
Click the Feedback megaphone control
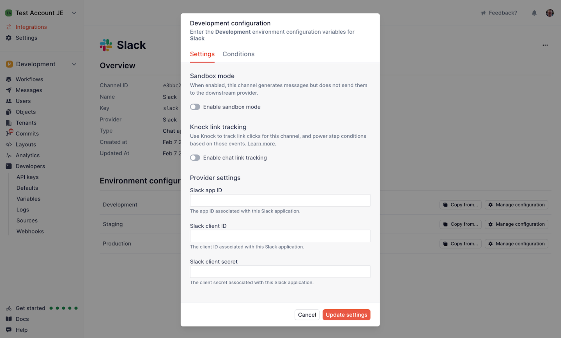(482, 13)
